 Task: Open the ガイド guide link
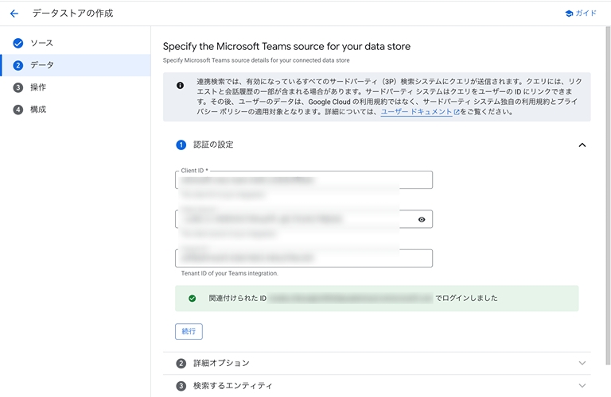coord(581,13)
